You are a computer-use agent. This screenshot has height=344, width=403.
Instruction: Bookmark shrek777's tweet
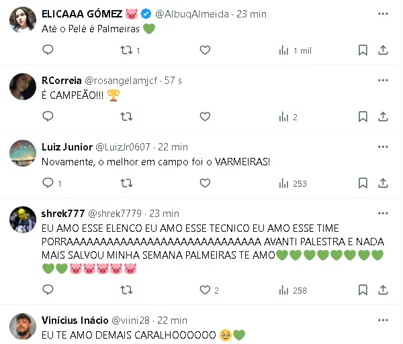pyautogui.click(x=363, y=290)
